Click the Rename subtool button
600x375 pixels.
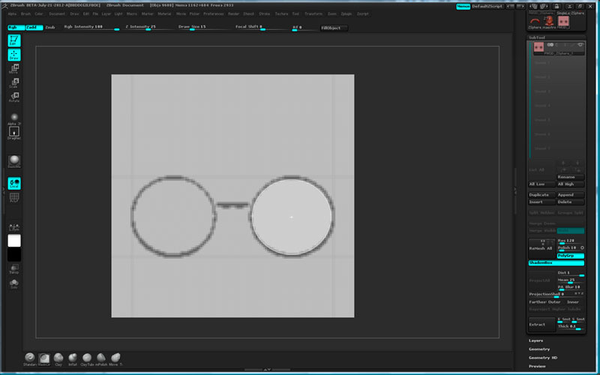(570, 177)
